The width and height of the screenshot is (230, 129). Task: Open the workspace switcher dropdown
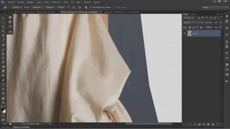[215, 8]
